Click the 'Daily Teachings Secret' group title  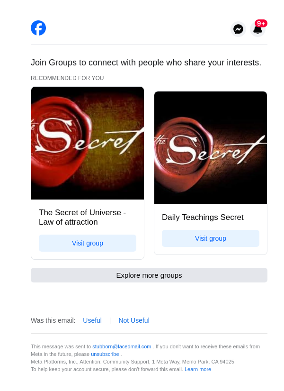click(203, 217)
